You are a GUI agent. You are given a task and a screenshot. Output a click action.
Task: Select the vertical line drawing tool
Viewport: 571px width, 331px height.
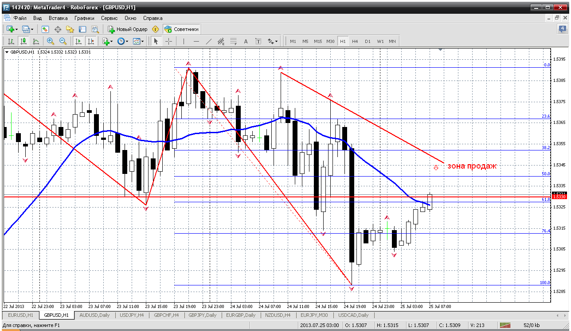tap(184, 41)
